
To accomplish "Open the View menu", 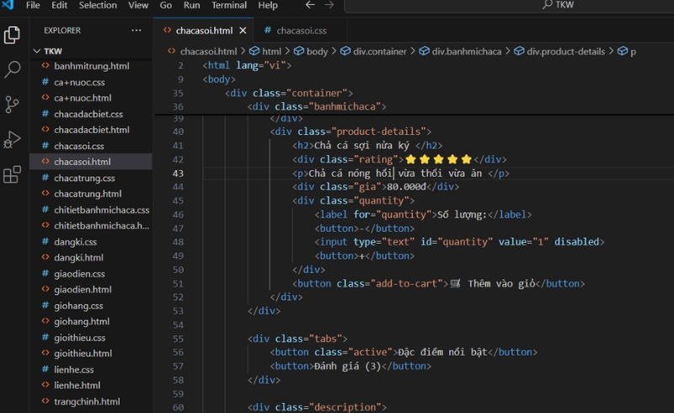I will (x=138, y=5).
